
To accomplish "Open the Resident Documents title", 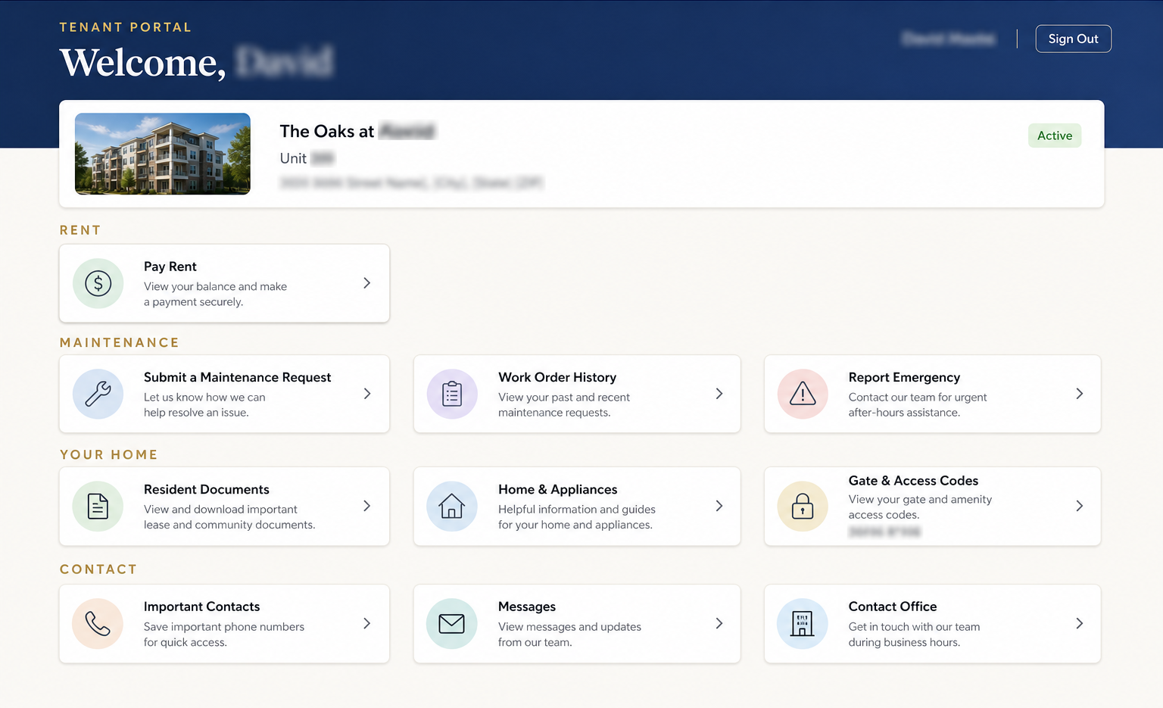I will pos(207,489).
